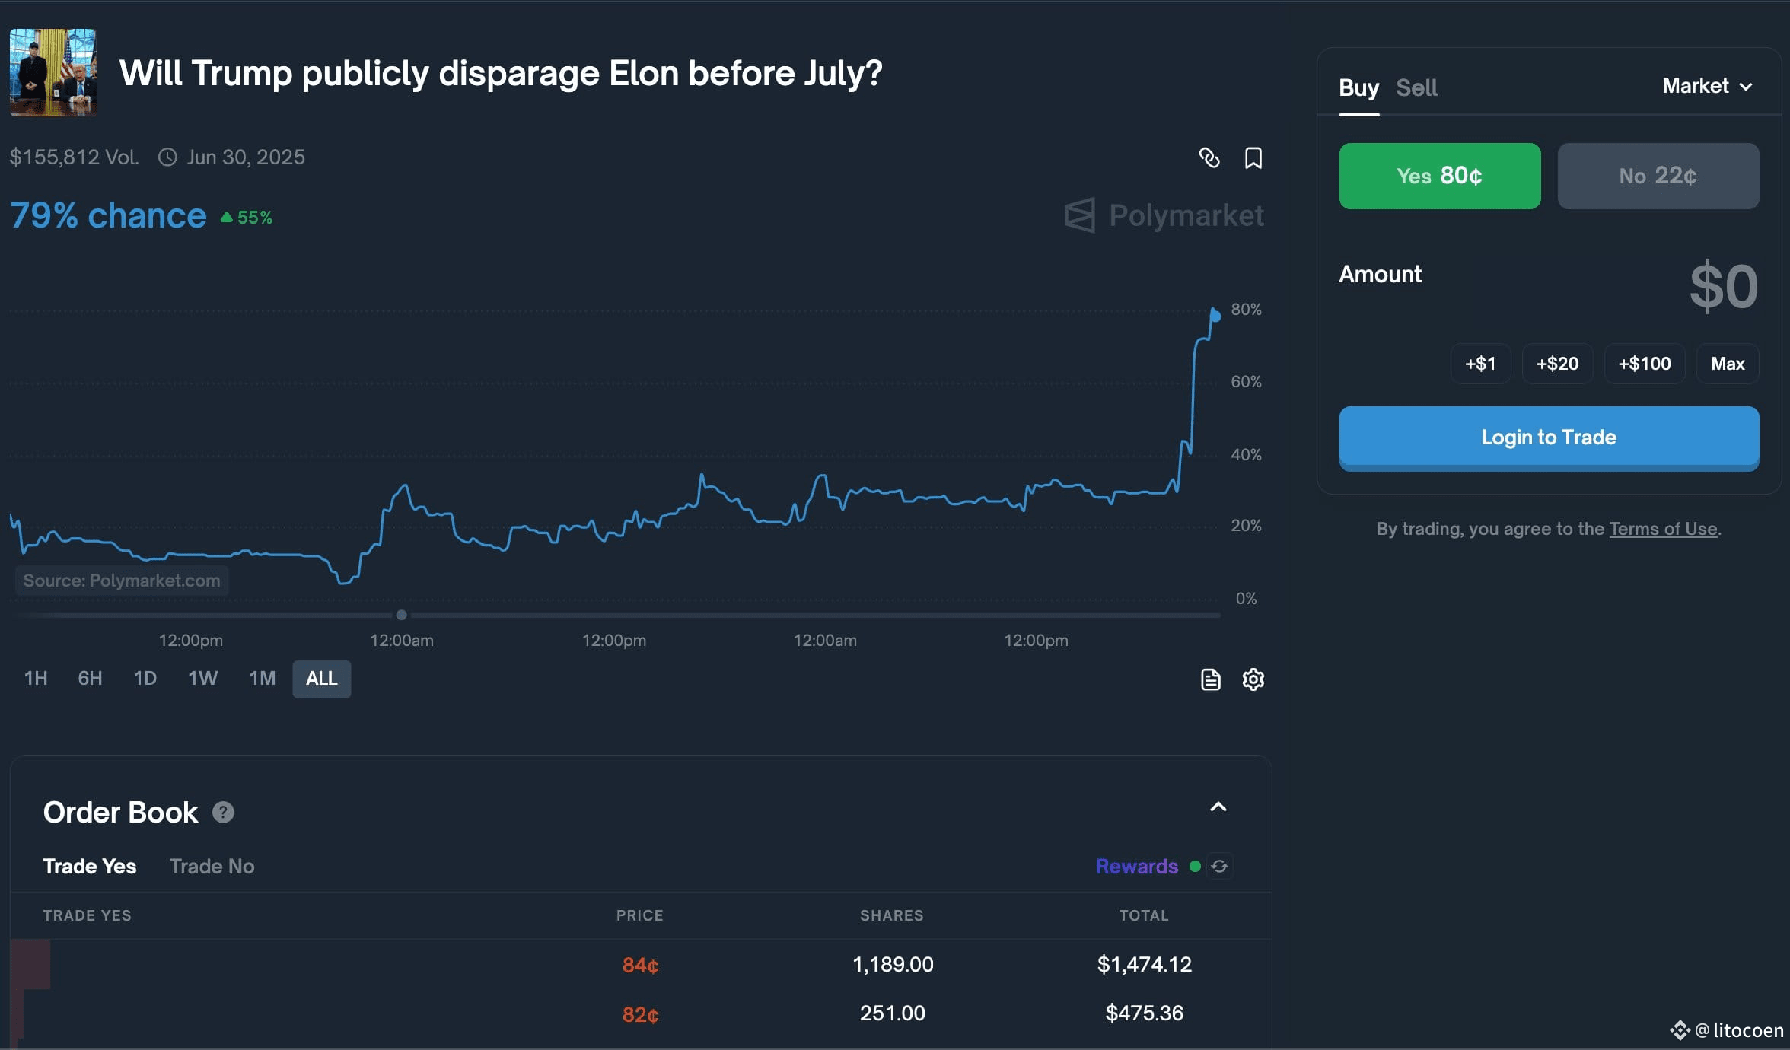Click the $155,812 Vol. text
The width and height of the screenshot is (1790, 1050).
coord(74,157)
